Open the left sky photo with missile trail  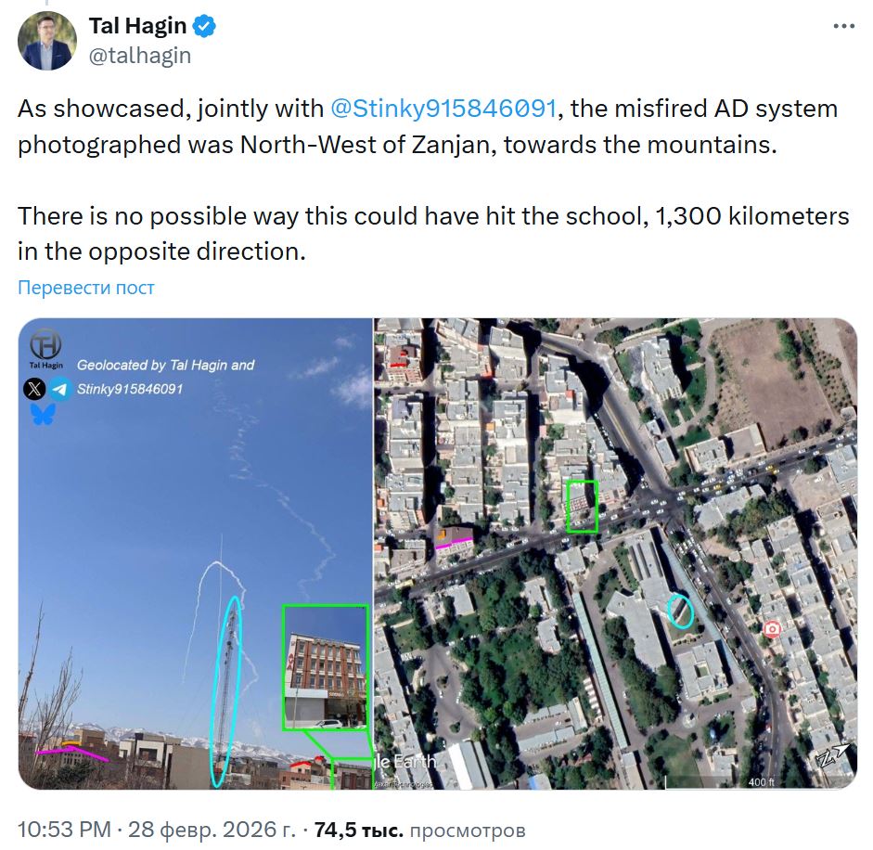pos(195,554)
